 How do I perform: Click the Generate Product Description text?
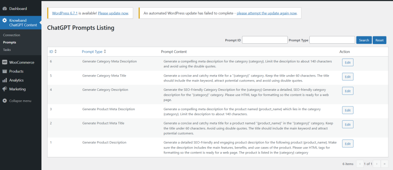click(x=104, y=142)
